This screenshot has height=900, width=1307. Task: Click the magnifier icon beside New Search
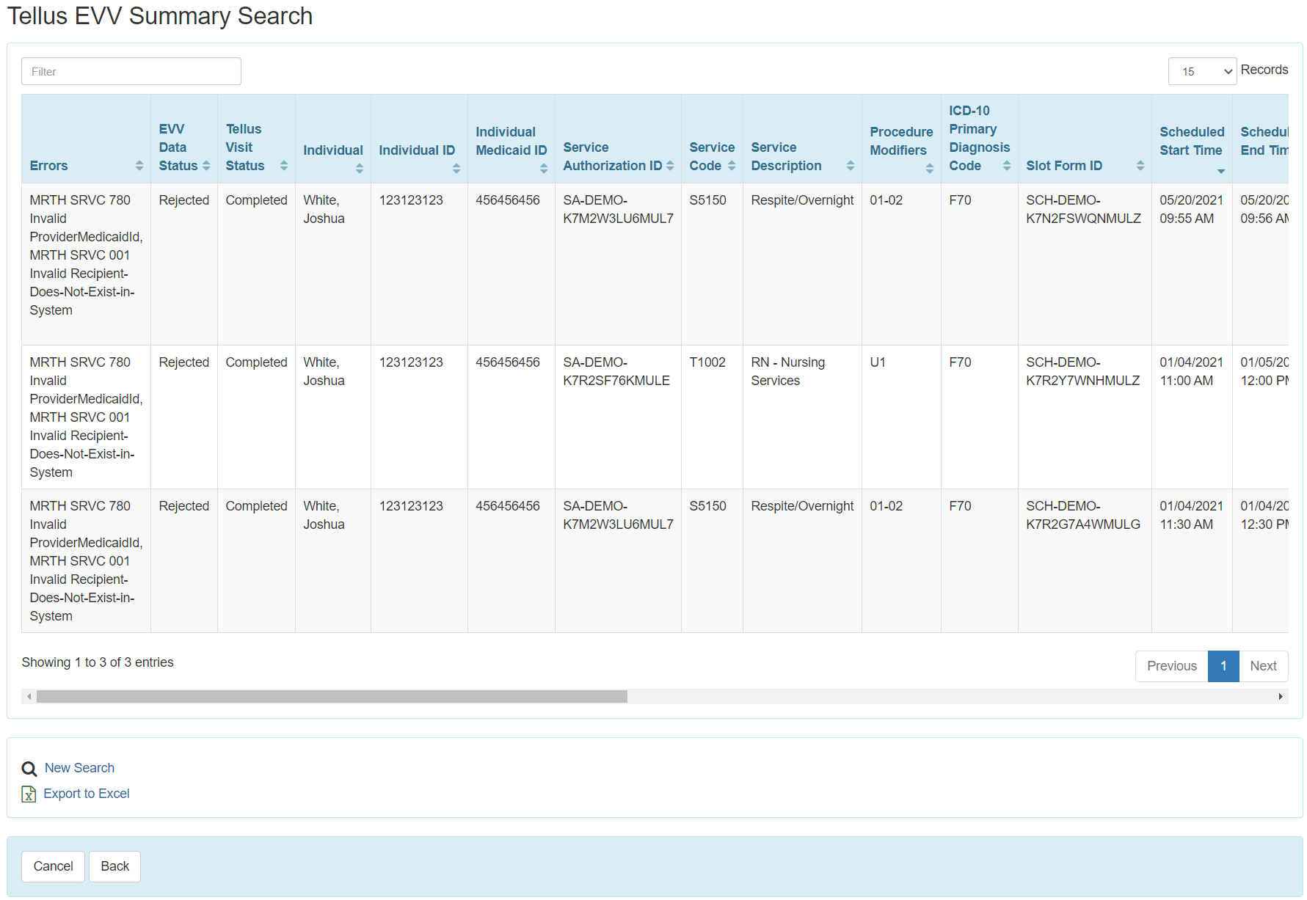[29, 769]
